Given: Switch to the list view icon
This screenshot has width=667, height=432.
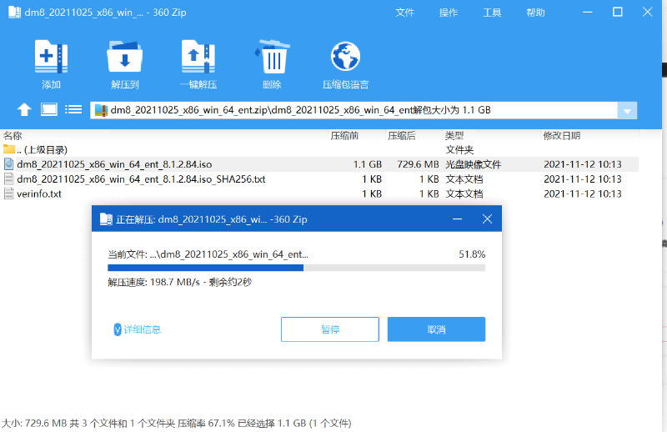Looking at the screenshot, I should click(73, 110).
